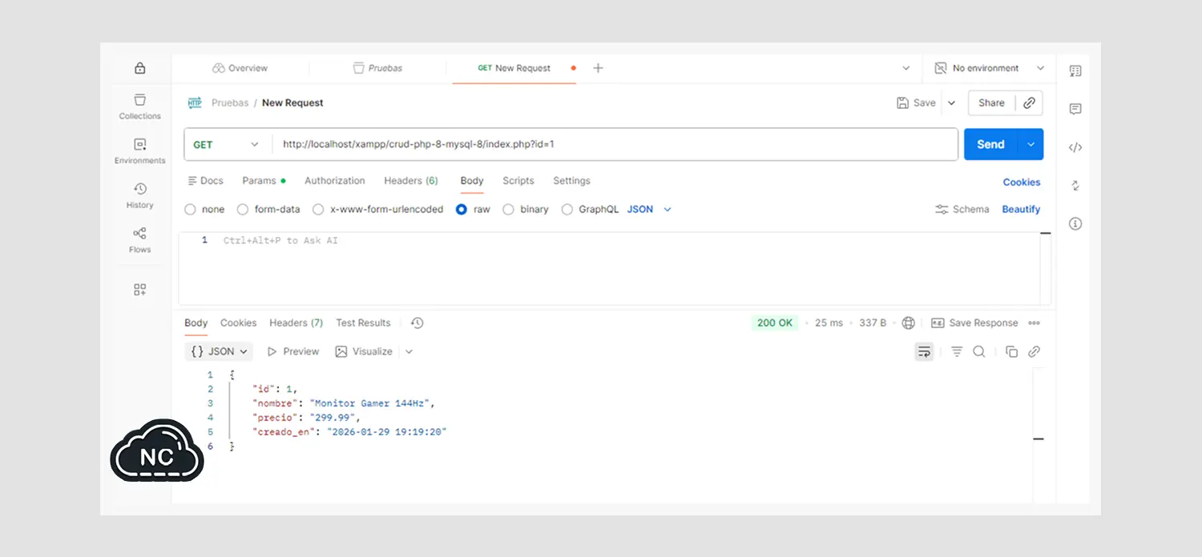
Task: Add a new request tab with plus
Action: coord(598,68)
